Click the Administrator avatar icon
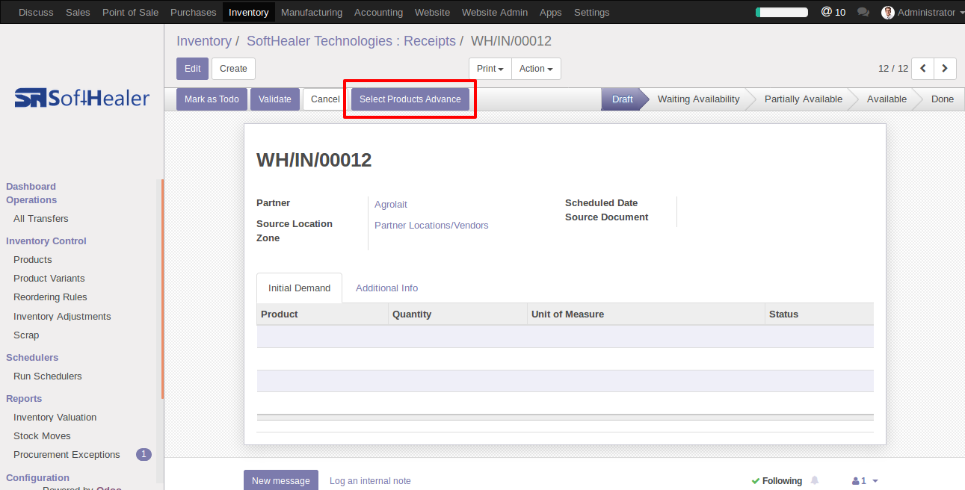 (888, 12)
